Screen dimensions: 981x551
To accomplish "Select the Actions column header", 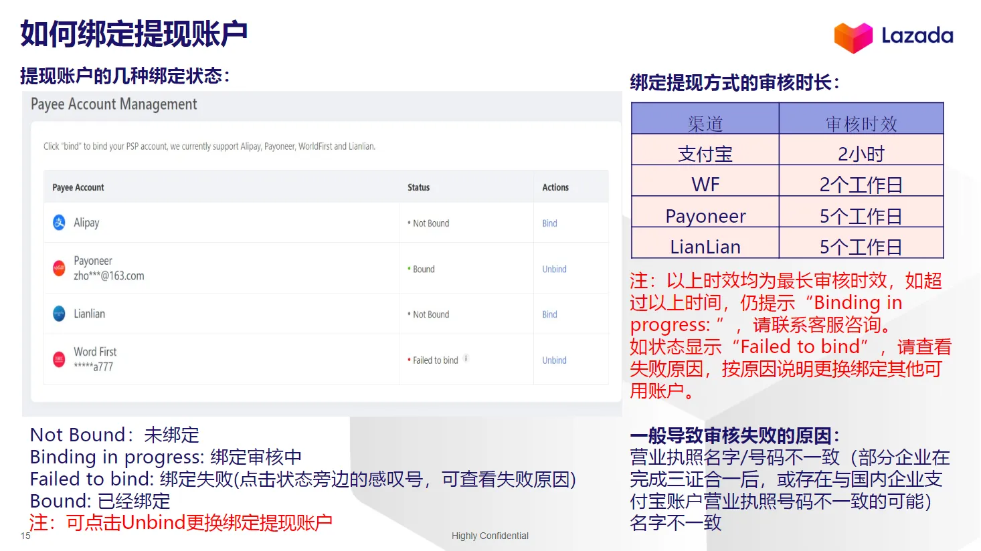I will click(555, 187).
